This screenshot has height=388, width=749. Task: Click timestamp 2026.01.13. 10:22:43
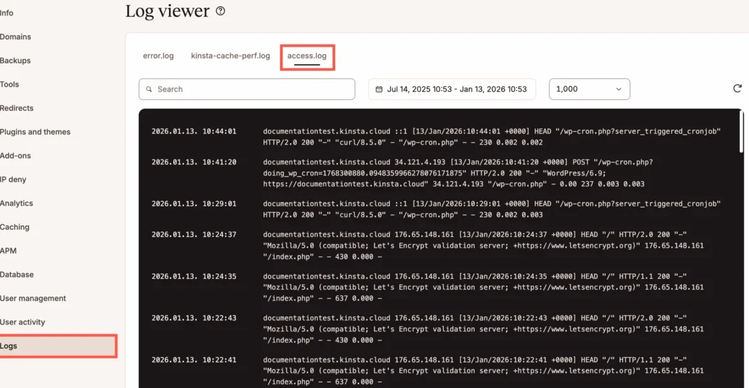pyautogui.click(x=194, y=318)
